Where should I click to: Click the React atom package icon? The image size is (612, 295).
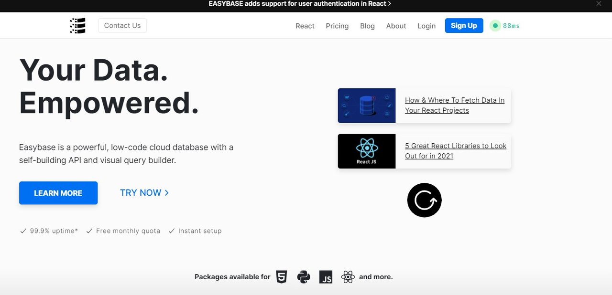(x=348, y=277)
